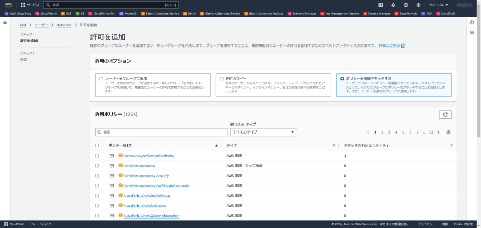The height and width of the screenshot is (228, 481).
Task: Check the AdministratorAccess-AWSElasticBeanstalk checkbox
Action: [x=97, y=186]
